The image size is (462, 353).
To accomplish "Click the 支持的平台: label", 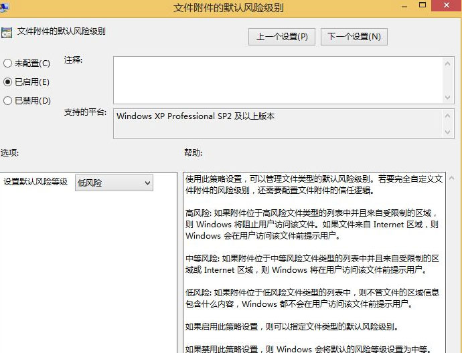I will pyautogui.click(x=85, y=112).
